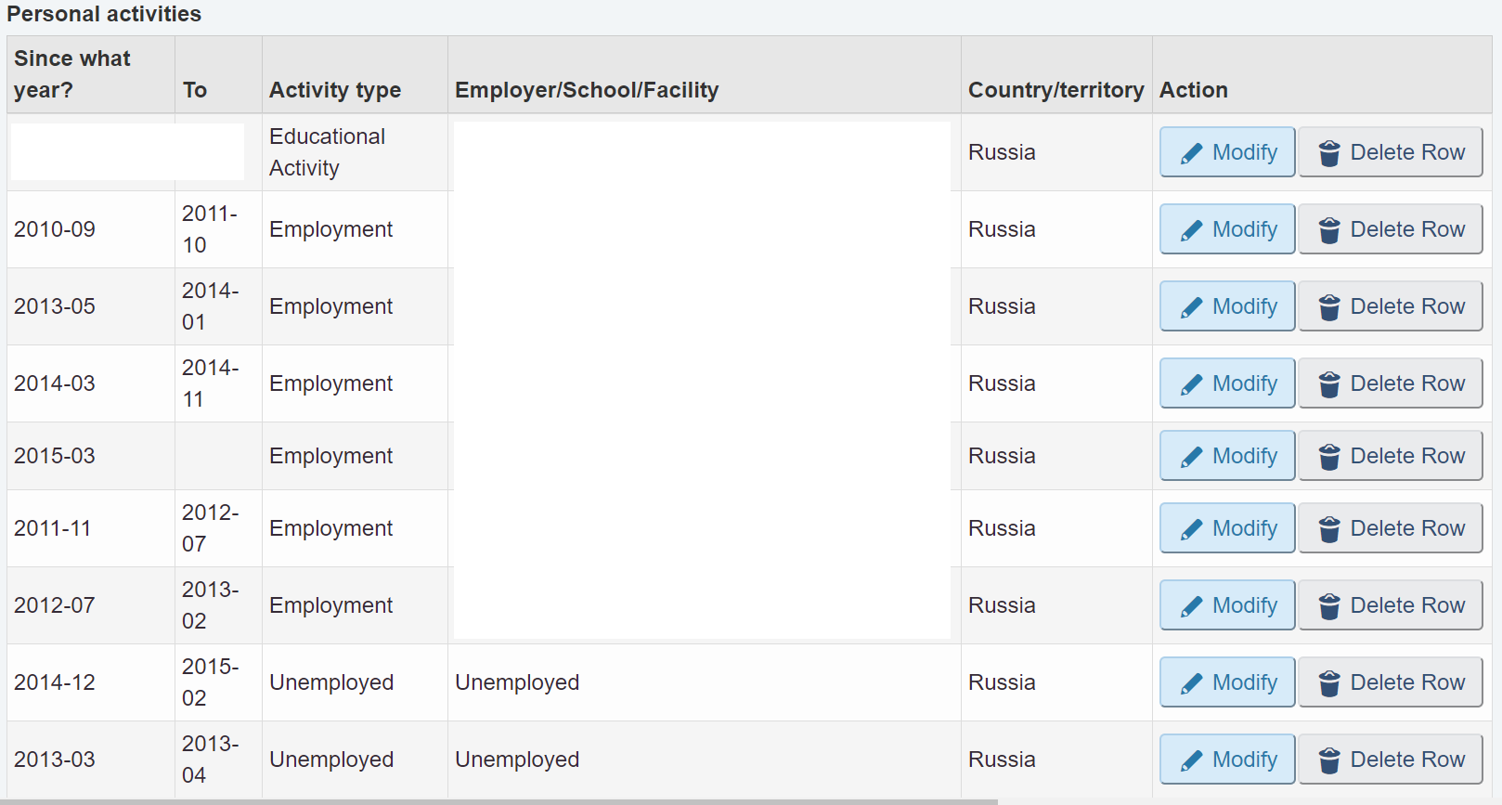Click the pencil icon on the 2014-12 Unemployed row
This screenshot has width=1502, height=805.
coord(1192,683)
